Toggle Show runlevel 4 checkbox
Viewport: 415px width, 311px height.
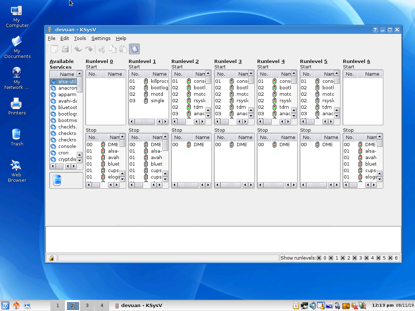coord(367,258)
